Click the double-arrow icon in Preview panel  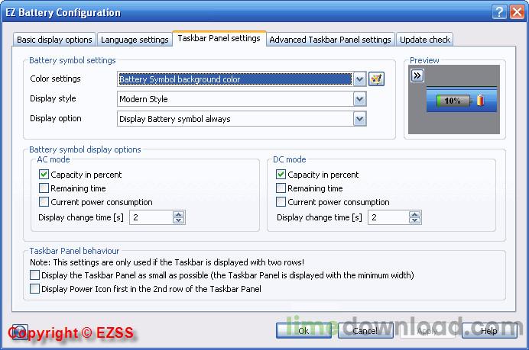click(417, 75)
